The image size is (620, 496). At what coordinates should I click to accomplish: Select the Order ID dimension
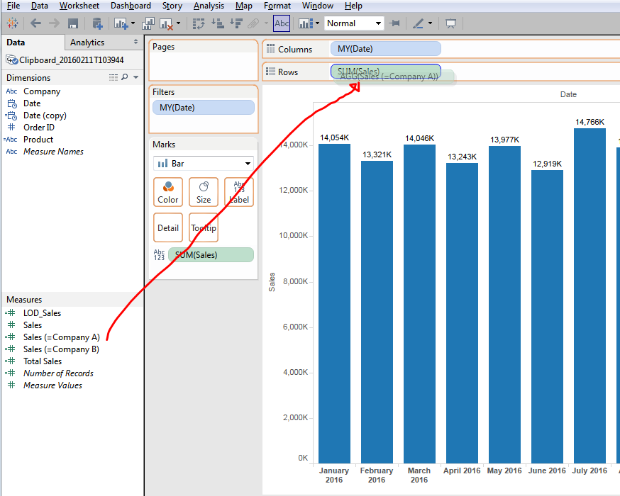(x=39, y=128)
